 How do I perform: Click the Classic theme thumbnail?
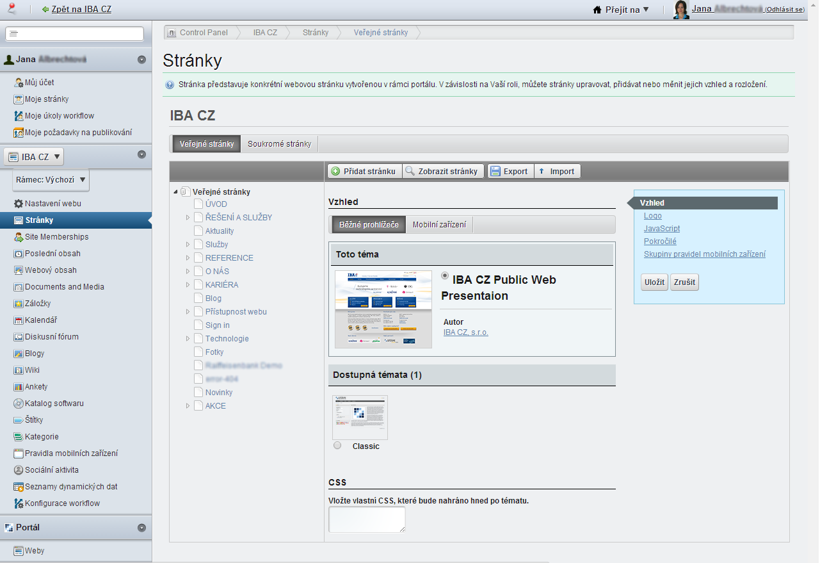[360, 418]
